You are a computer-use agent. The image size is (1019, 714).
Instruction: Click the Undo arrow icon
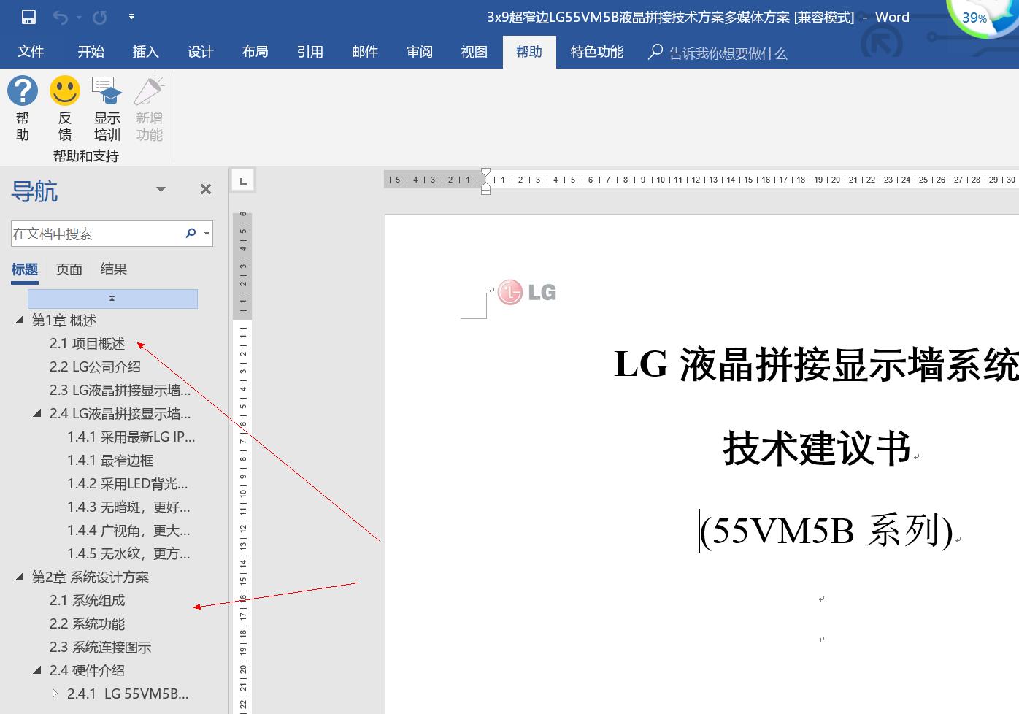[x=61, y=17]
